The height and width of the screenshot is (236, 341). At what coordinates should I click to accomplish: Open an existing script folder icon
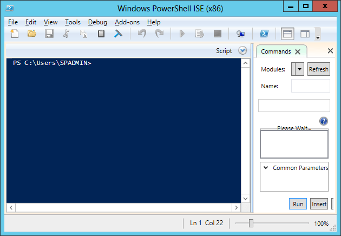pos(32,34)
